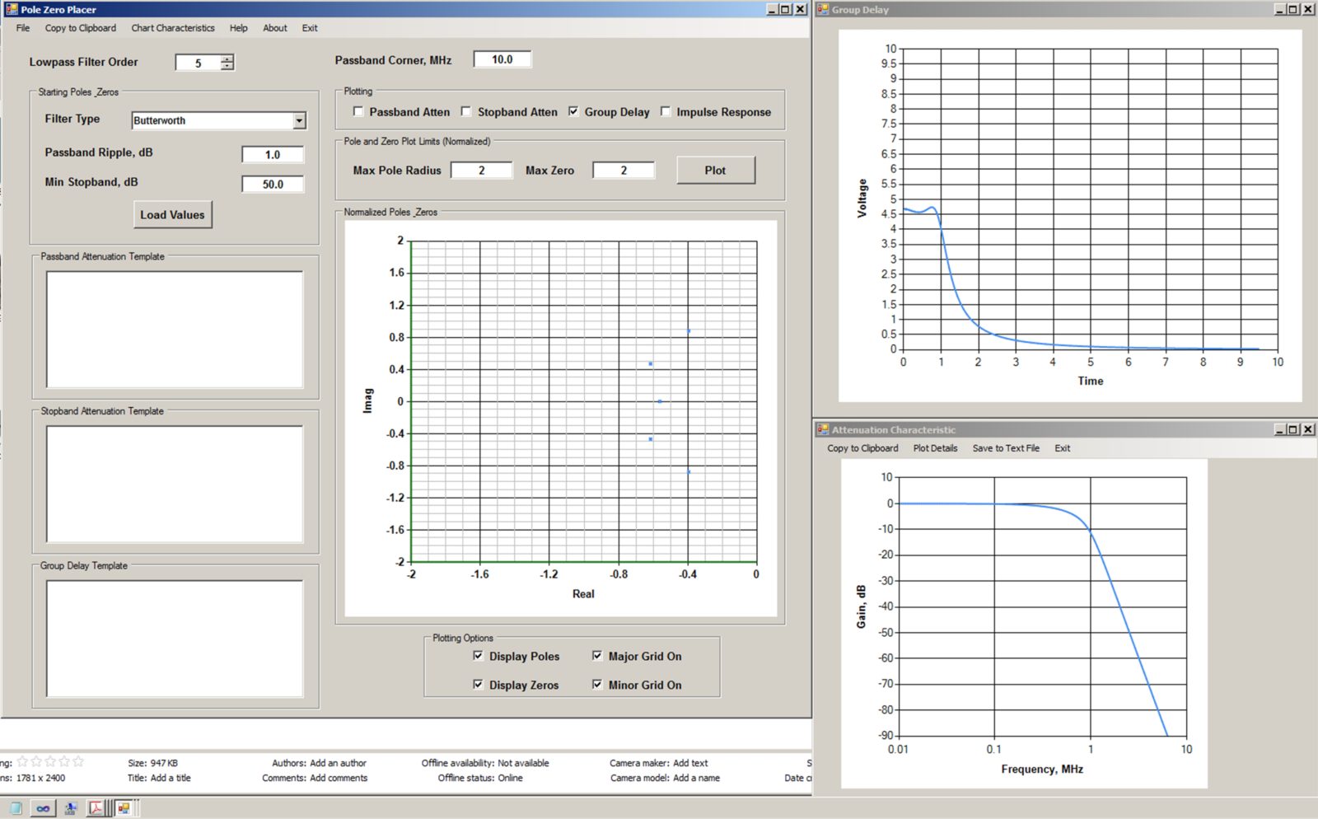Click the blue infinity icon in the taskbar
Image resolution: width=1318 pixels, height=819 pixels.
point(43,808)
